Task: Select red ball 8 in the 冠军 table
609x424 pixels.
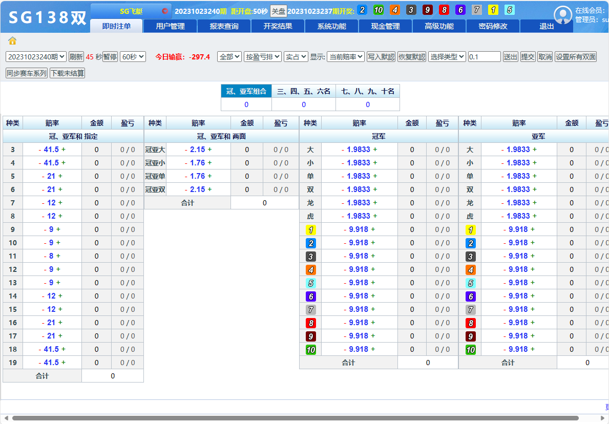Action: 311,323
